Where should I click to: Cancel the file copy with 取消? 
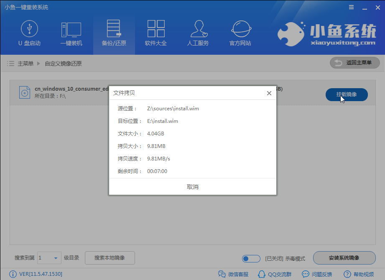192,187
